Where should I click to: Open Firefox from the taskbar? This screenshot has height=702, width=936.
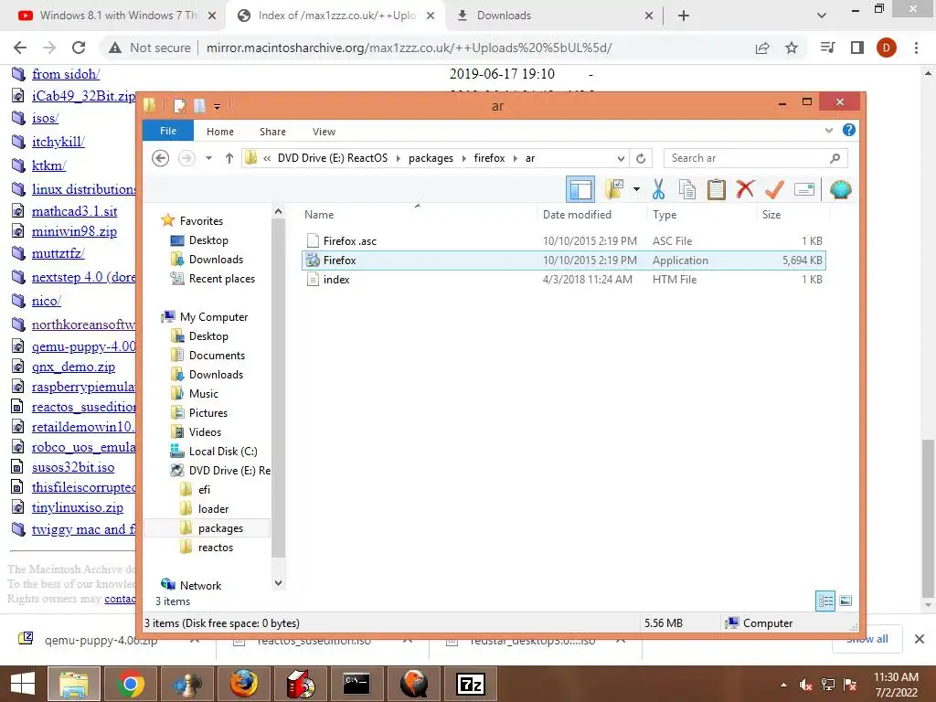pos(243,684)
